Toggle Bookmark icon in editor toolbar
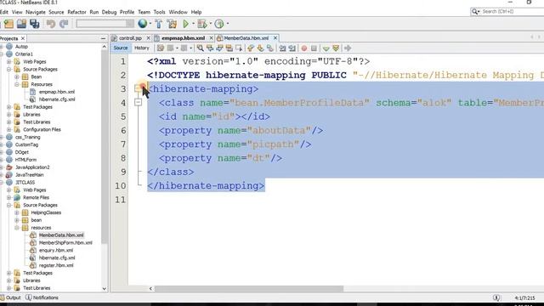This screenshot has width=544, height=306. coord(270,48)
